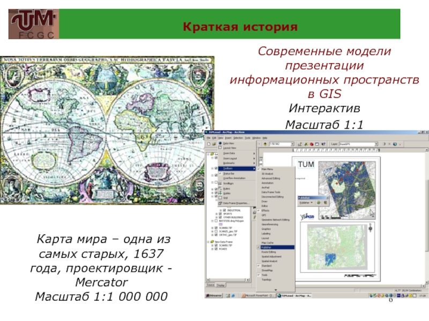Click the New document icon in ArcMap toolbar
Image resolution: width=429 pixels, height=321 pixels.
click(x=209, y=144)
